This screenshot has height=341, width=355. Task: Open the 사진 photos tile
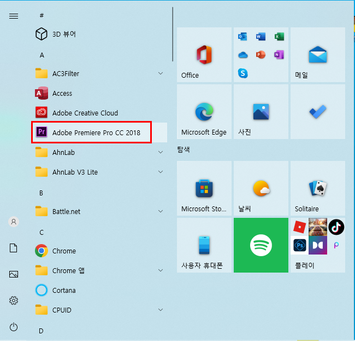click(261, 112)
